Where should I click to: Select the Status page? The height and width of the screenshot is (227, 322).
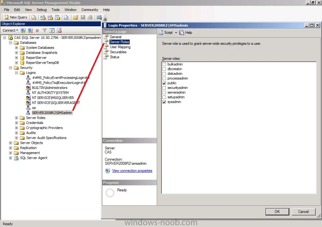[114, 57]
